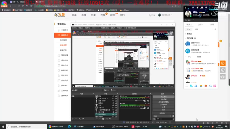Click OBS 停止推流 button

pyautogui.click(x=164, y=97)
